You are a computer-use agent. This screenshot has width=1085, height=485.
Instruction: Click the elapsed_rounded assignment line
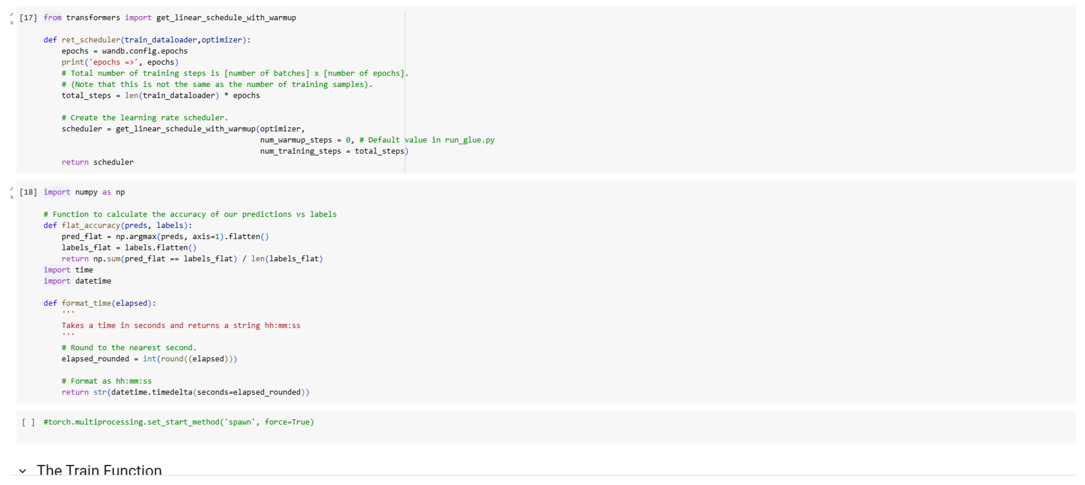149,359
